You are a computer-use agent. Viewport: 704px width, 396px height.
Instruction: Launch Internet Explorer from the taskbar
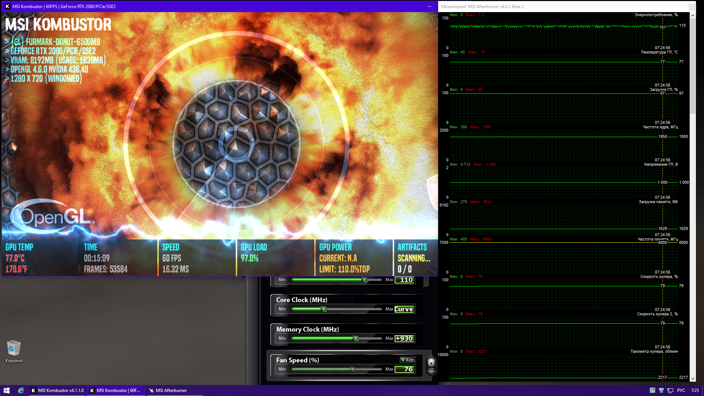21,390
